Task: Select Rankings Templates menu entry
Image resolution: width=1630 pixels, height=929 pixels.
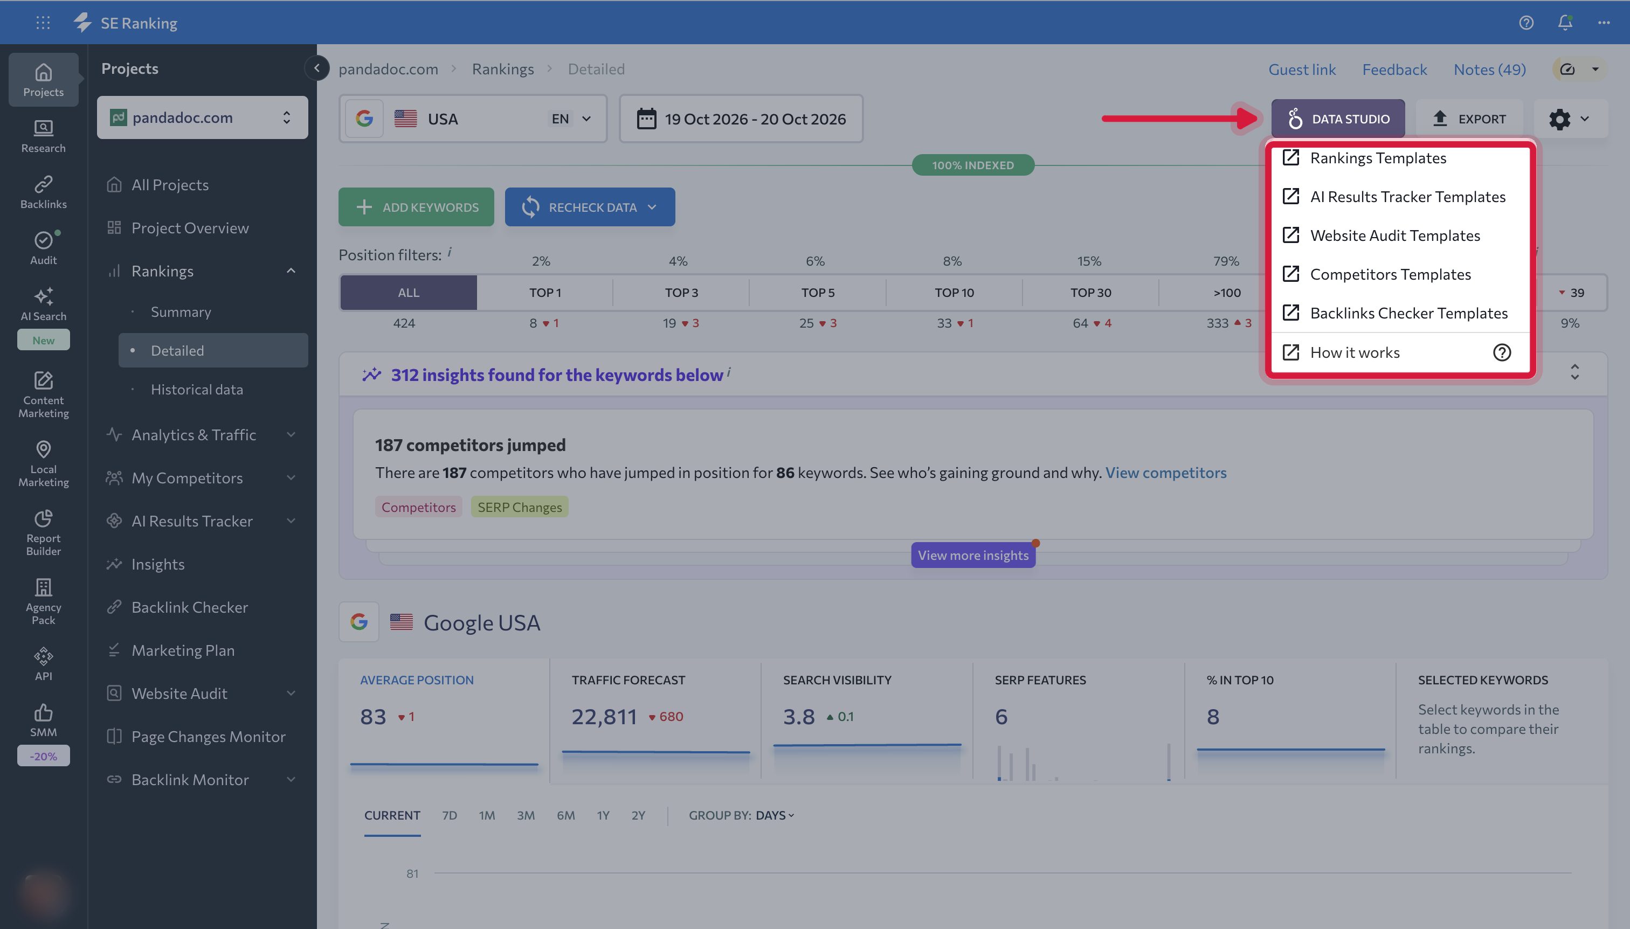Action: 1400,157
